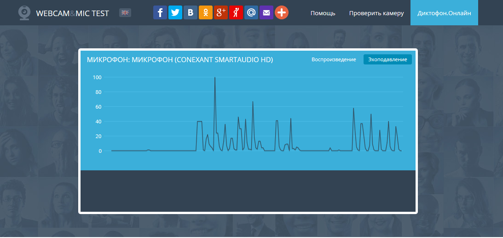The width and height of the screenshot is (503, 238).
Task: Open the Помощь menu item
Action: click(323, 13)
